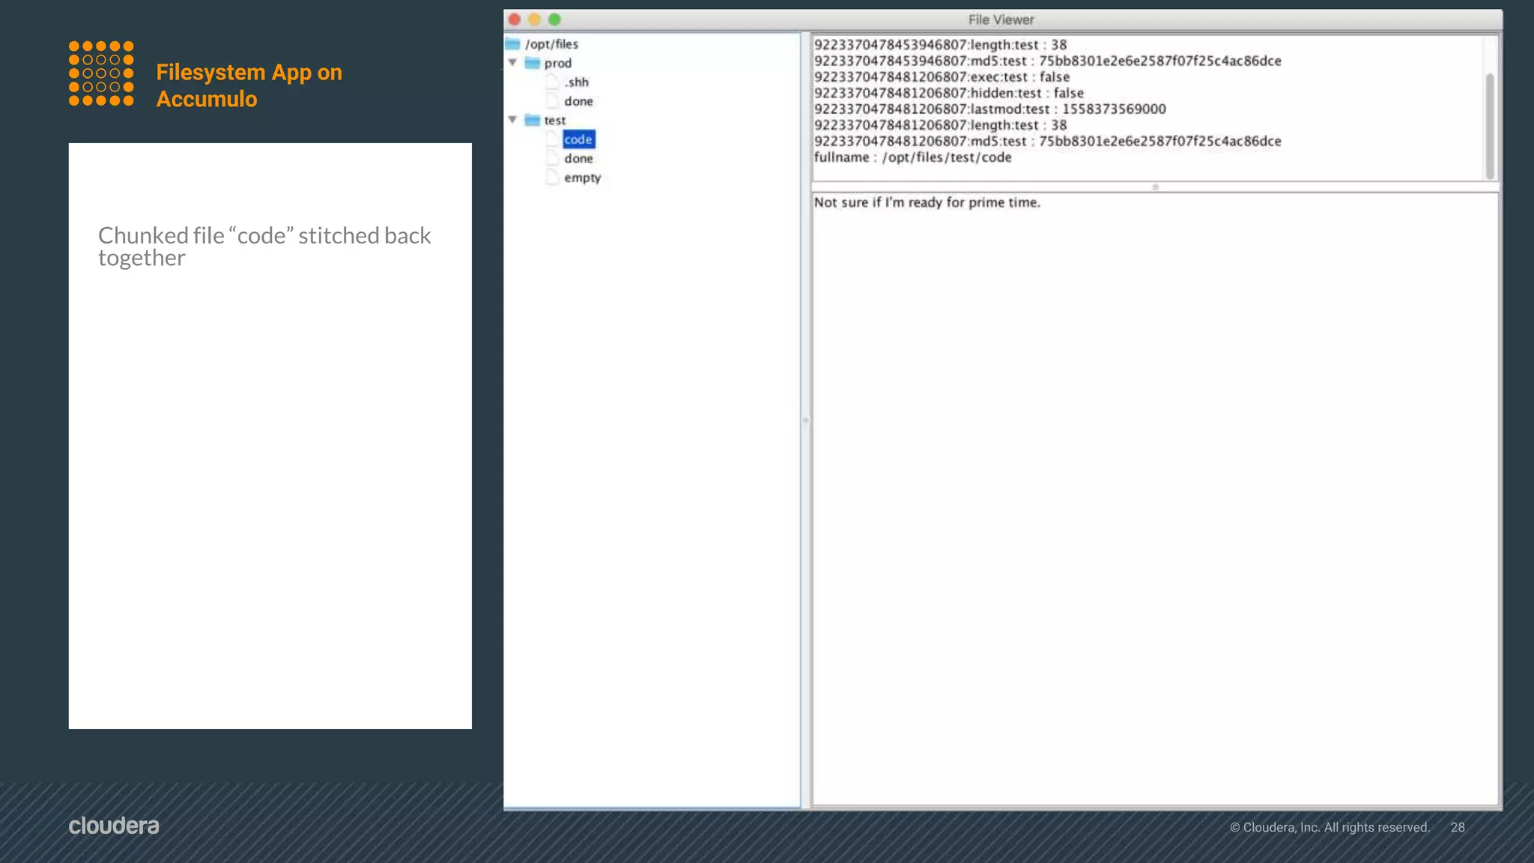Click the exec:test : false line
This screenshot has height=863, width=1534.
pyautogui.click(x=942, y=77)
